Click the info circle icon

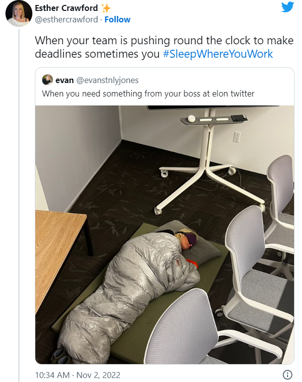(288, 375)
